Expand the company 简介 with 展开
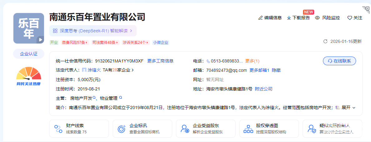Viewport: 371px width, 142px height. (x=349, y=108)
